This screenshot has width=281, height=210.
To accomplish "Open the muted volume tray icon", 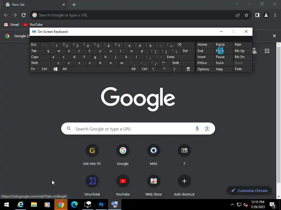I will tap(245, 205).
